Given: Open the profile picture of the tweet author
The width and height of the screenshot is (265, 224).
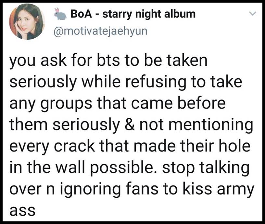Looking at the screenshot, I should pyautogui.click(x=27, y=22).
